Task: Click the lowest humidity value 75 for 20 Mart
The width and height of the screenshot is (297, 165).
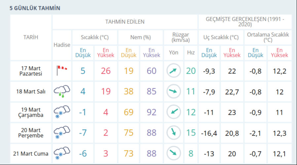Action: point(129,133)
